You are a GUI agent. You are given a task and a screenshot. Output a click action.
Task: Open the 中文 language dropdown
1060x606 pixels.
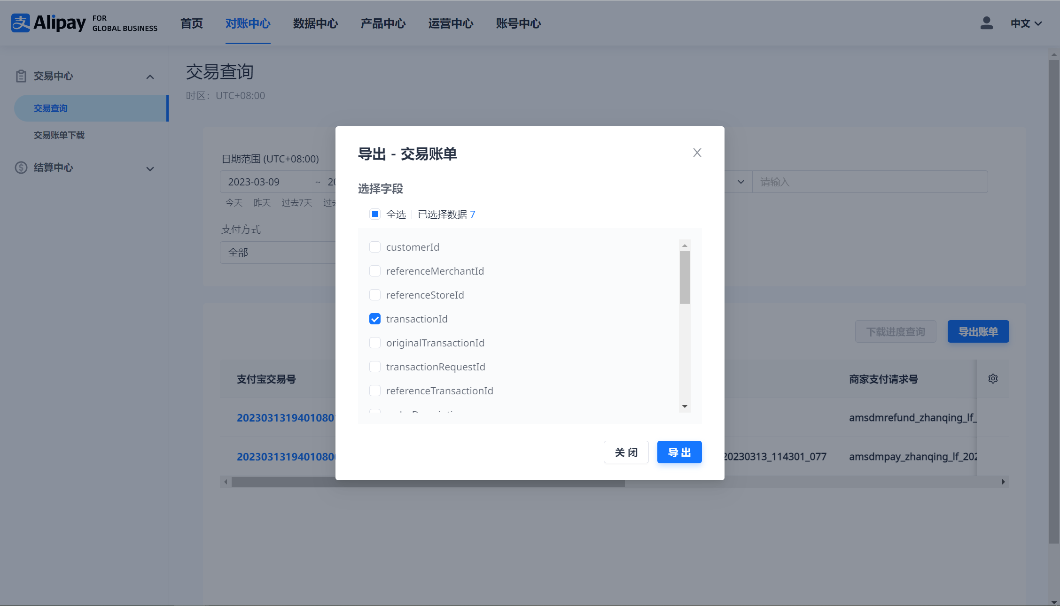pyautogui.click(x=1026, y=23)
